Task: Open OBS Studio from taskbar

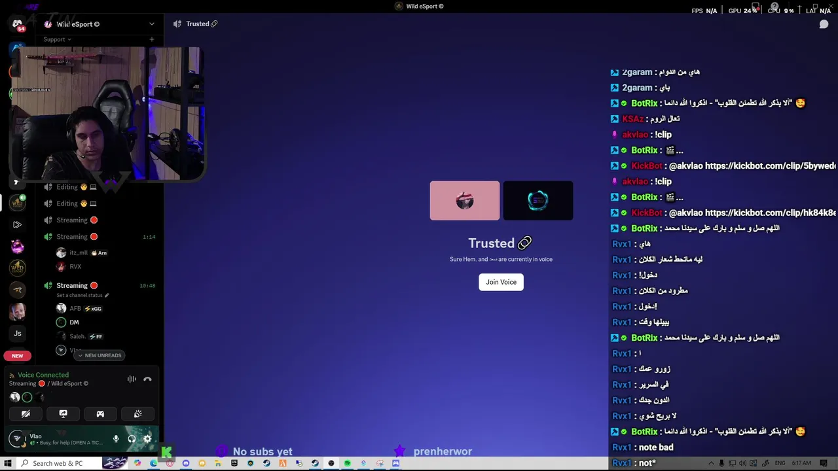Action: [331, 463]
